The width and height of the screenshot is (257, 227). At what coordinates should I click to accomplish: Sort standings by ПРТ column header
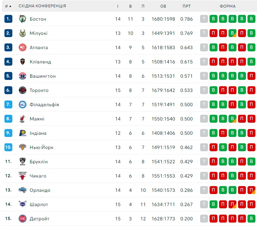(187, 6)
